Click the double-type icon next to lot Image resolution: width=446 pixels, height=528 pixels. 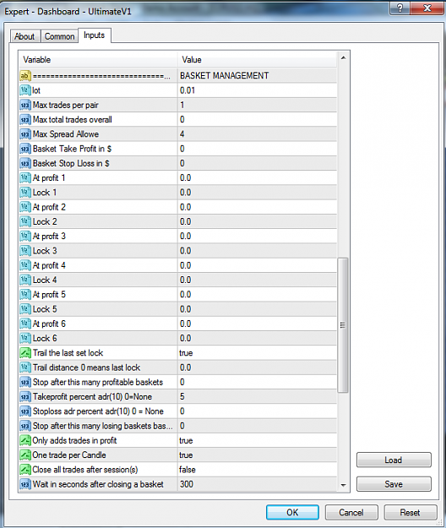pyautogui.click(x=25, y=90)
